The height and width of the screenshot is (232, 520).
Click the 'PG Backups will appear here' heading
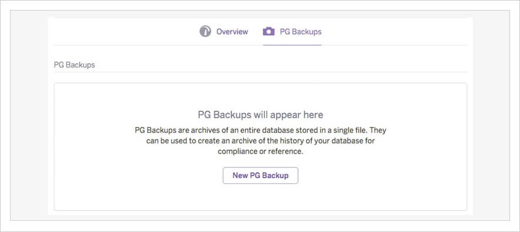(x=260, y=115)
